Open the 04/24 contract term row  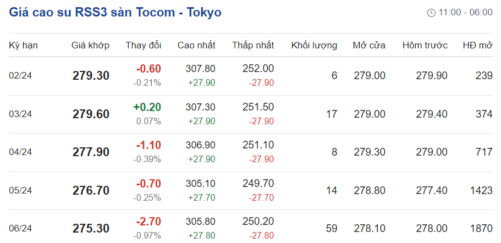pos(20,152)
